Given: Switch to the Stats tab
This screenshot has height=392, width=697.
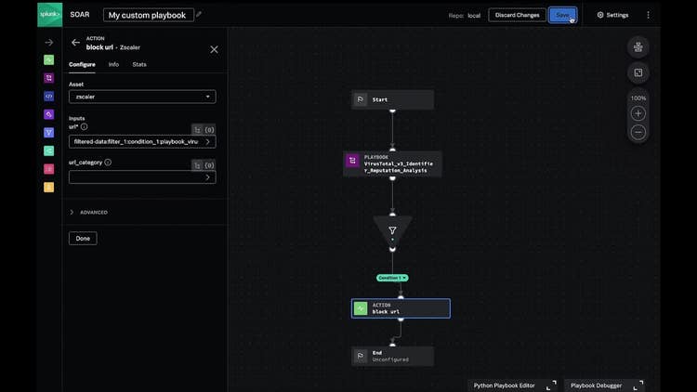Looking at the screenshot, I should pyautogui.click(x=139, y=65).
